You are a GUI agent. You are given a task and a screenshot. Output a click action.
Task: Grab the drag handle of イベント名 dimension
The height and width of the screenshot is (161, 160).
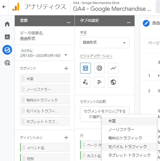coord(24,148)
